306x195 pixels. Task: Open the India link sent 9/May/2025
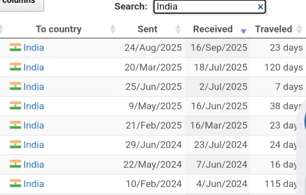(x=34, y=106)
